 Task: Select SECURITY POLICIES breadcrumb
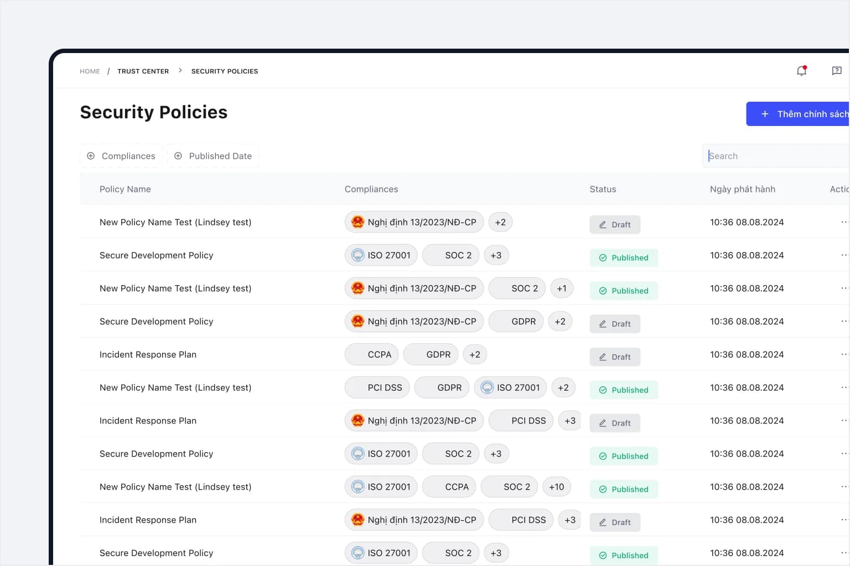225,71
